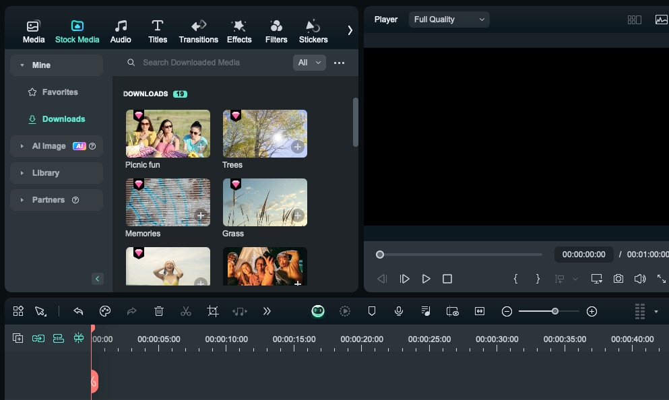
Task: Step back to the previous frame
Action: coord(382,279)
